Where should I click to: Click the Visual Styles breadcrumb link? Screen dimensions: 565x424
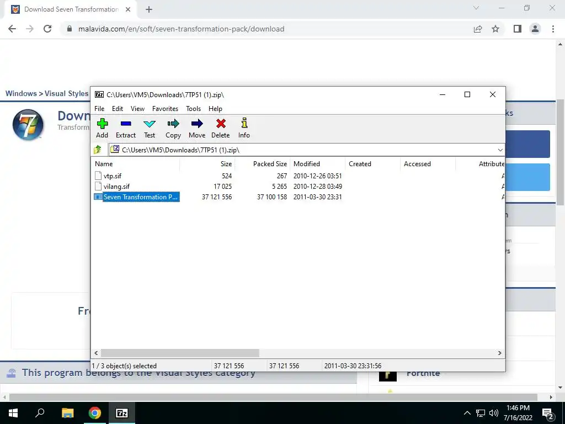66,93
